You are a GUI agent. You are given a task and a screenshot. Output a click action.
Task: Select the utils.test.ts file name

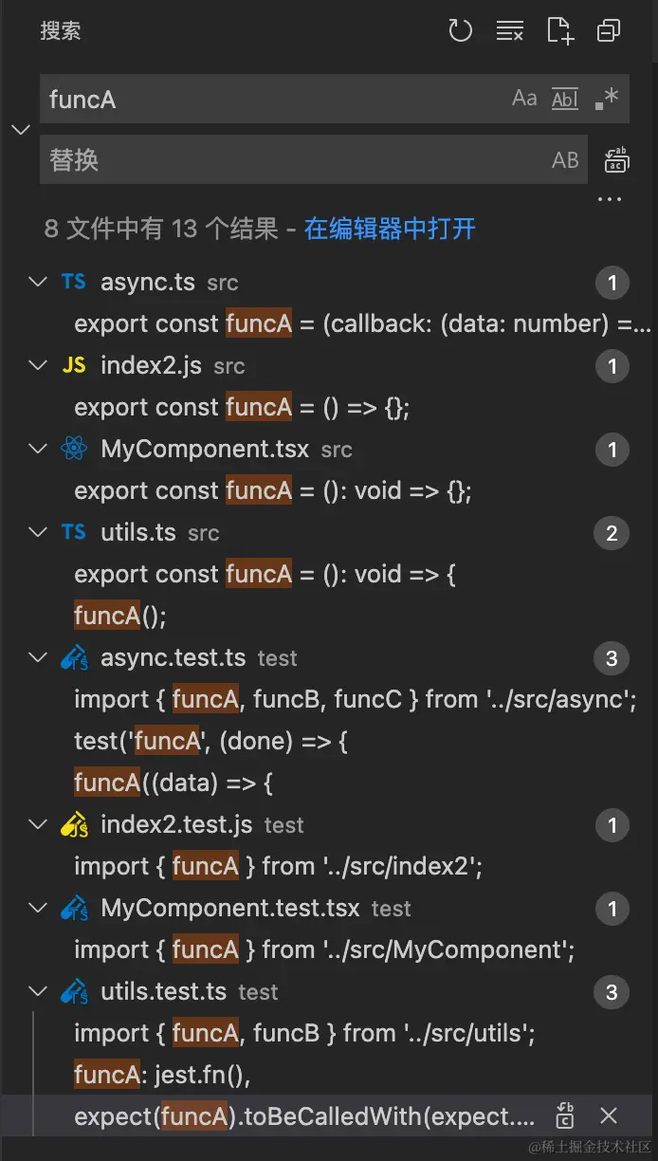click(164, 991)
